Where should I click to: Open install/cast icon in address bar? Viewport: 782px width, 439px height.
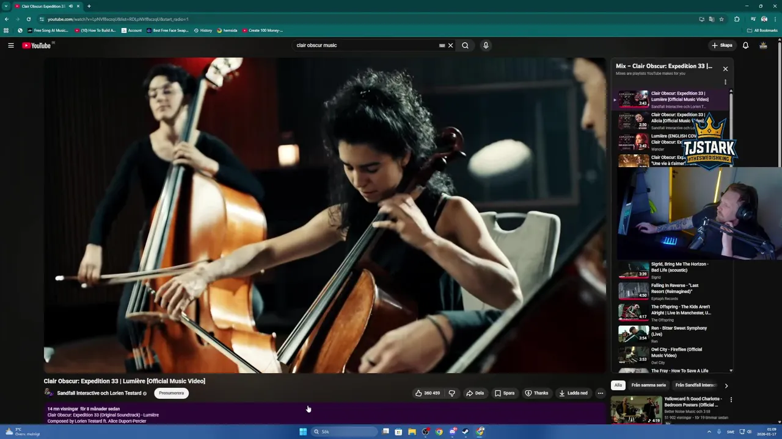[x=701, y=19]
